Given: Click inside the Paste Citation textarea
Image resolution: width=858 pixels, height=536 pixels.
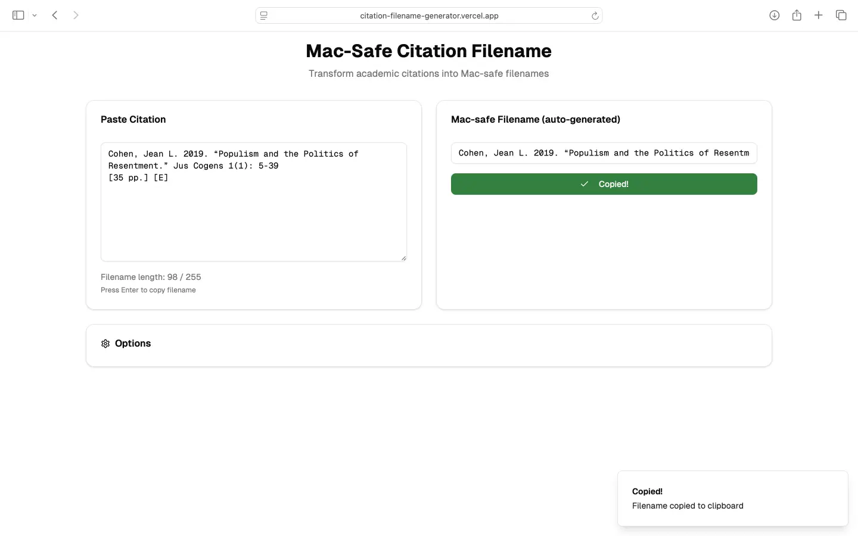Looking at the screenshot, I should (x=253, y=201).
